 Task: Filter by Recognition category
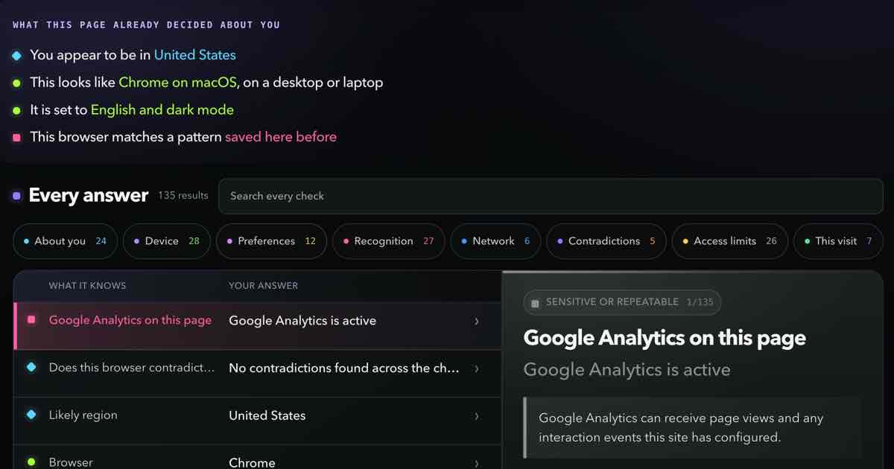point(389,241)
